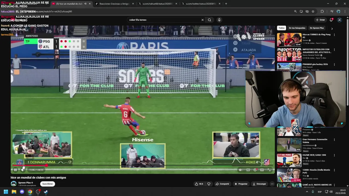Open options for 'HAZME REIR, GANA 100€'
The height and width of the screenshot is (196, 349).
tap(334, 155)
